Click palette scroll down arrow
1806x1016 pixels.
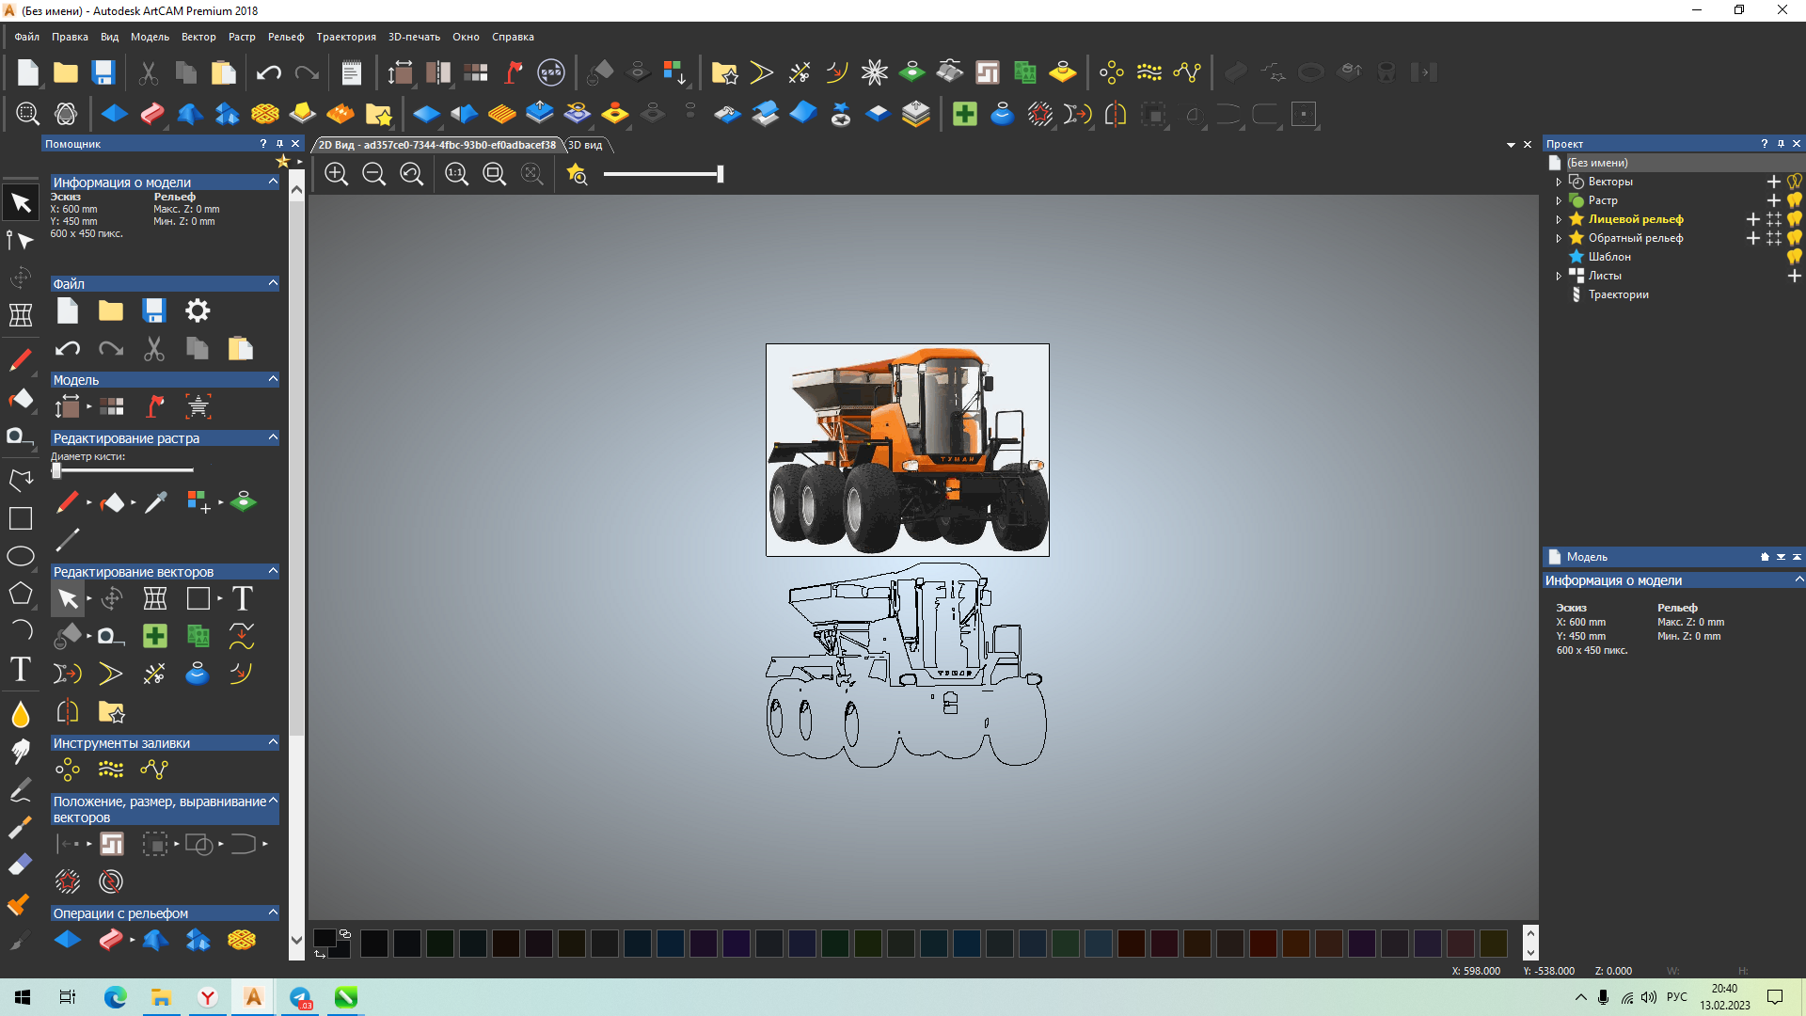click(1530, 952)
